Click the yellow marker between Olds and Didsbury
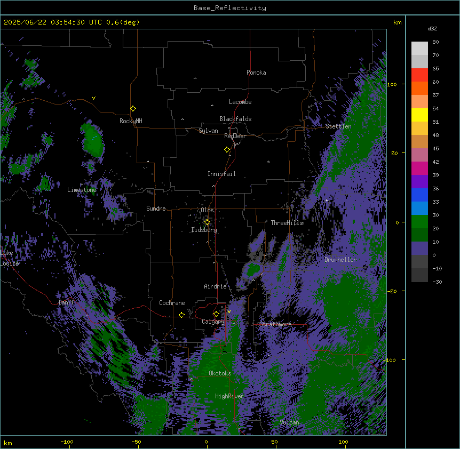This screenshot has height=449, width=460. pyautogui.click(x=207, y=222)
